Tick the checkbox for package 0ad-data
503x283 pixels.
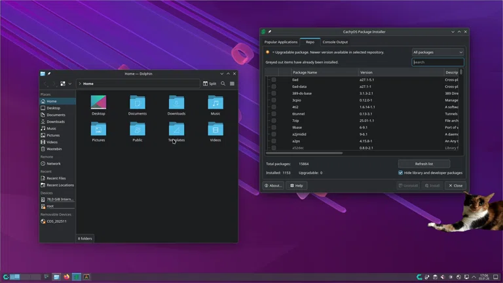point(274,86)
